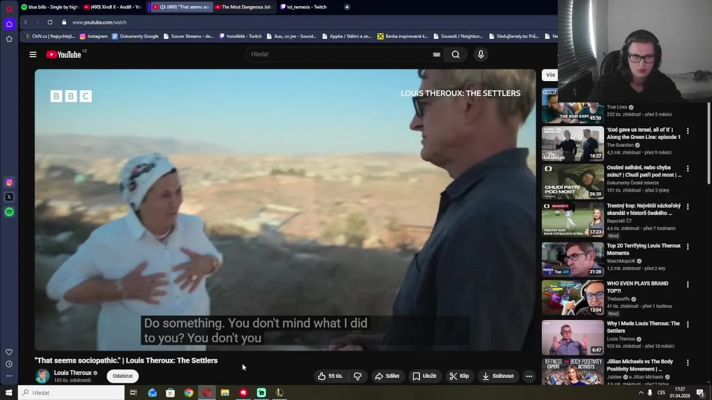712x400 pixels.
Task: Go to YouTube home via logo
Action: click(63, 54)
